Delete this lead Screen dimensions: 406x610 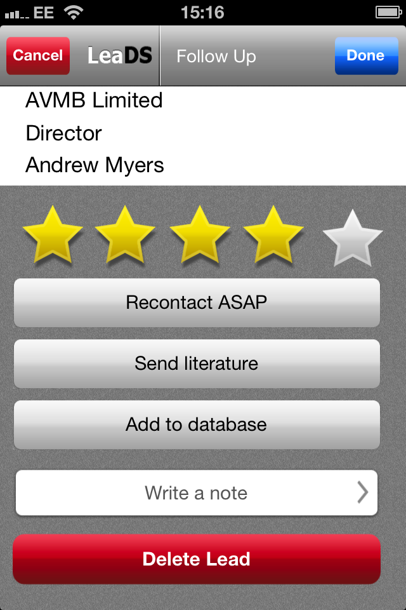(197, 559)
